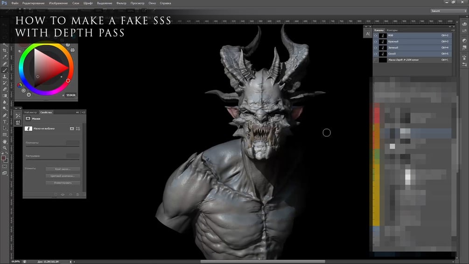This screenshot has height=264, width=469.
Task: Switch to the Контуры tab
Action: 392,30
